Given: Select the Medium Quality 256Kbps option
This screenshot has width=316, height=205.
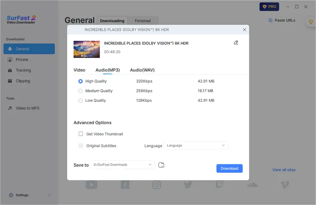Looking at the screenshot, I should (x=81, y=91).
